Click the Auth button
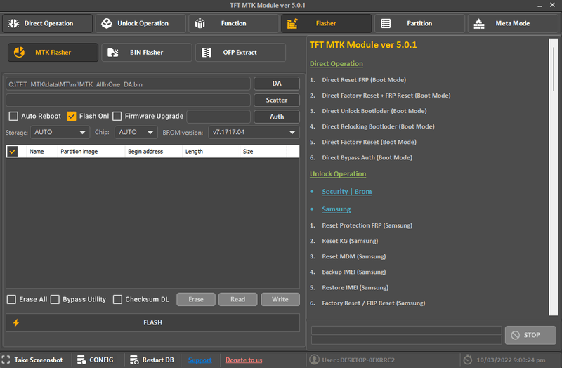This screenshot has height=368, width=562. (x=277, y=117)
